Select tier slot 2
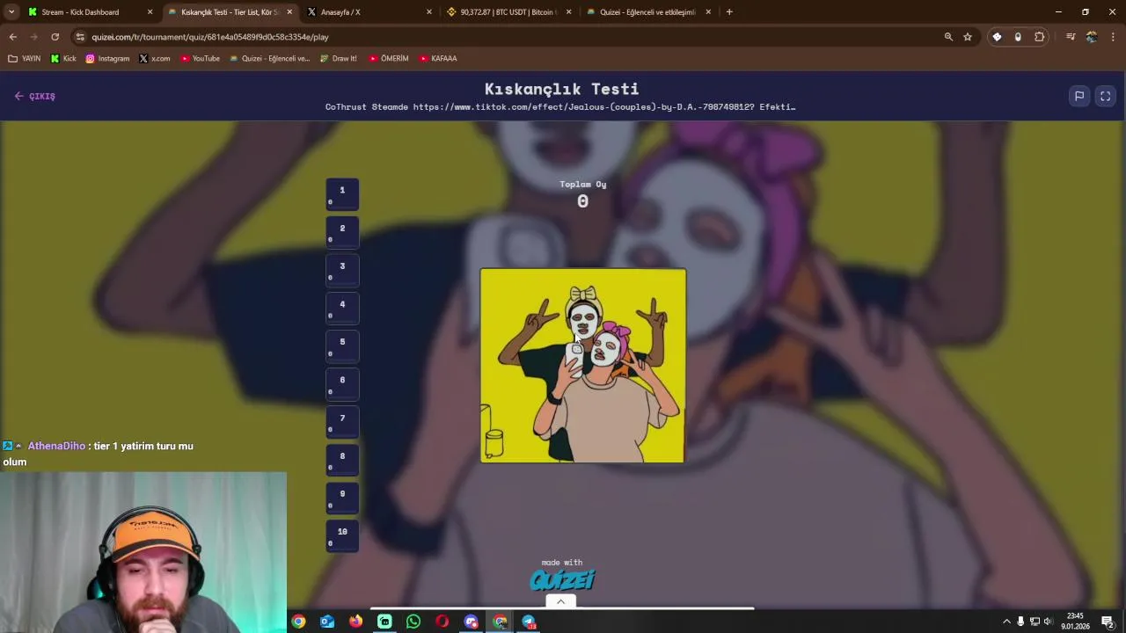The height and width of the screenshot is (633, 1126). coord(342,233)
